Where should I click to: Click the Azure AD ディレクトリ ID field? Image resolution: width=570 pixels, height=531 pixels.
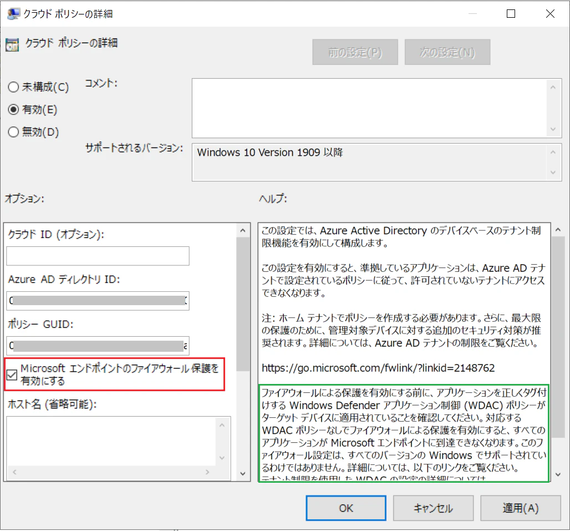98,301
